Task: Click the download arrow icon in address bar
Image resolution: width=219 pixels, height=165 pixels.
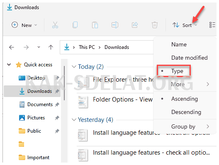Action: point(67,47)
